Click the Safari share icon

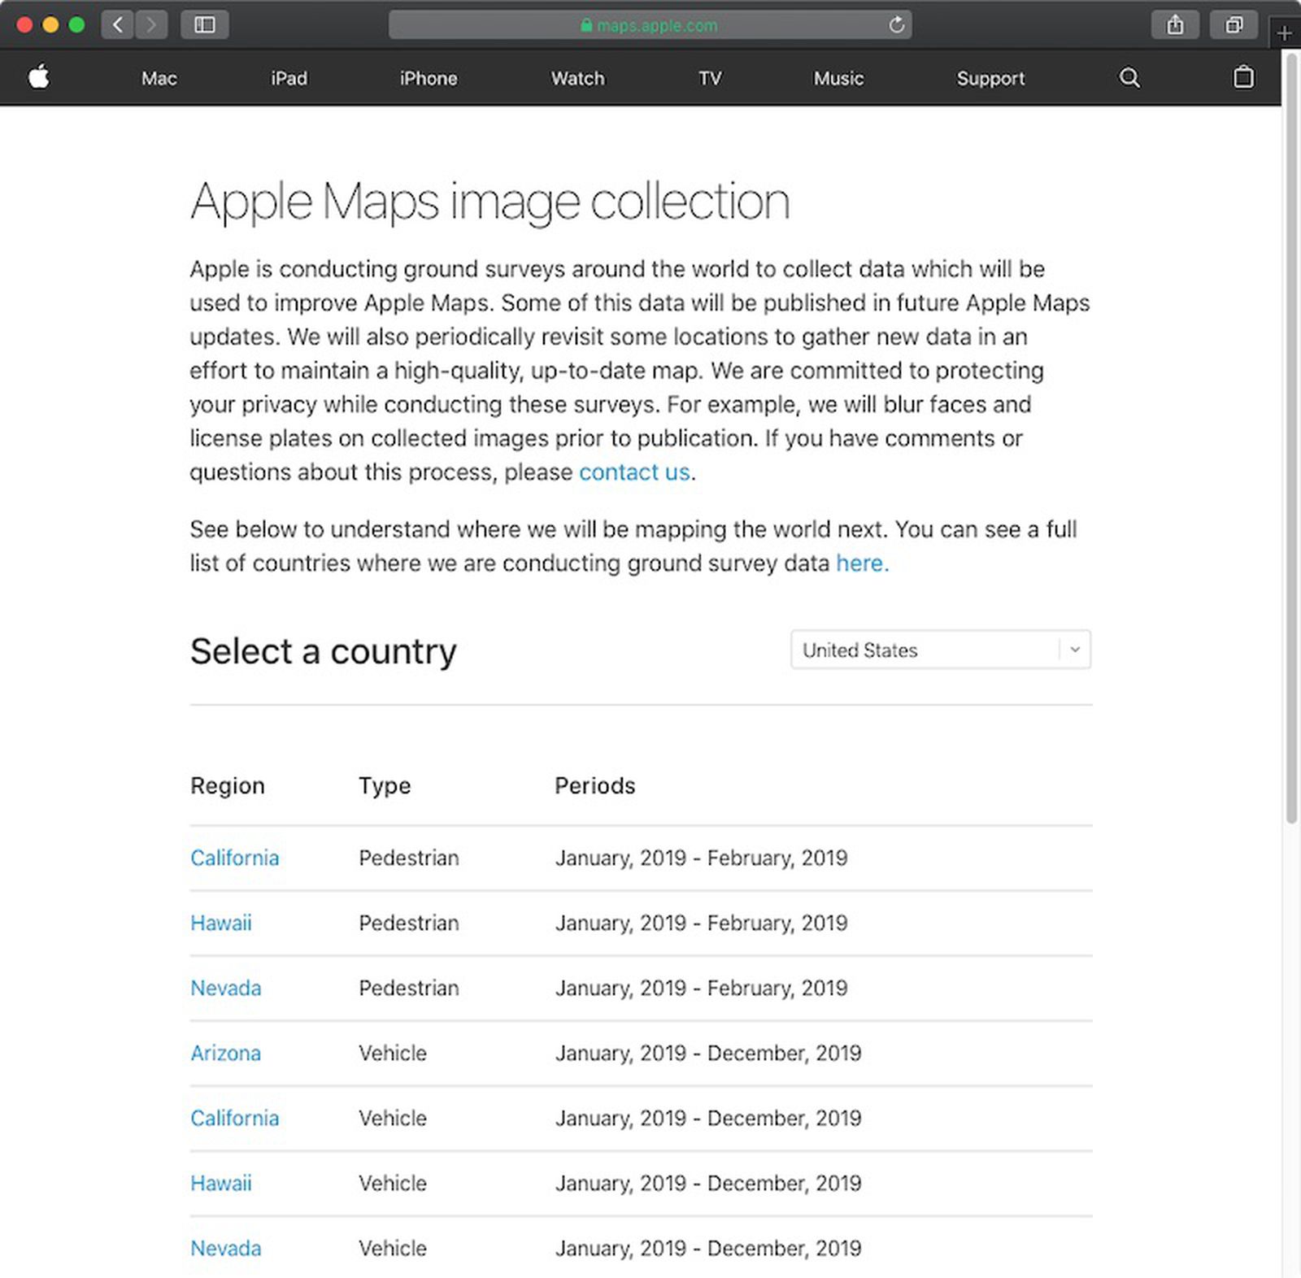[x=1174, y=24]
